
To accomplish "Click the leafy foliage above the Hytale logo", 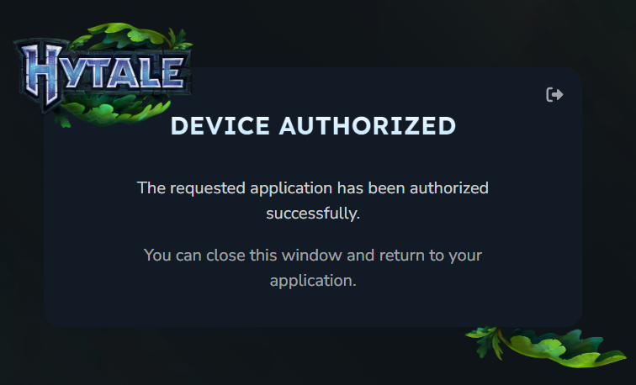I will click(x=130, y=35).
